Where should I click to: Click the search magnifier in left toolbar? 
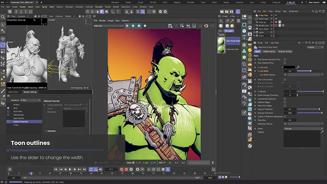coord(3,17)
